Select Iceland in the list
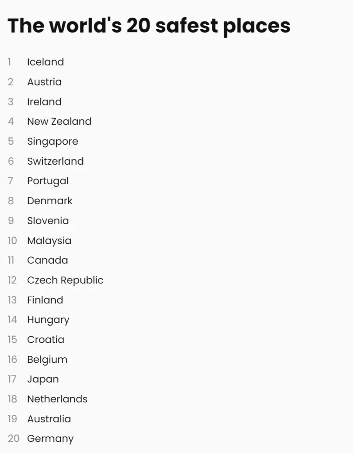The height and width of the screenshot is (453, 353). click(x=46, y=62)
